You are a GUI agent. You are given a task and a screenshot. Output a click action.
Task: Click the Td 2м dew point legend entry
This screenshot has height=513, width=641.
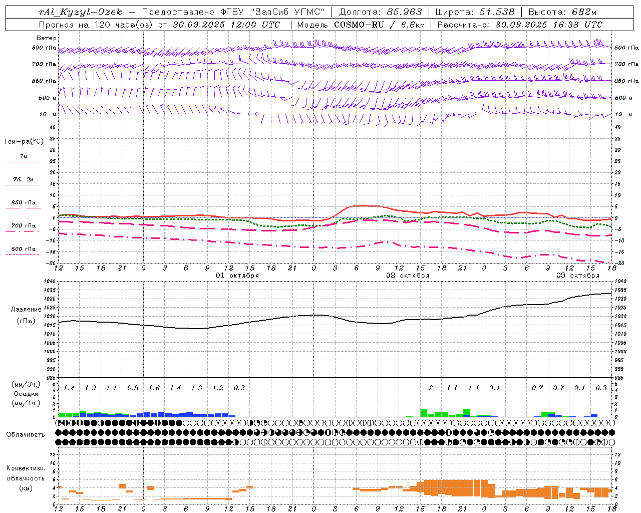click(24, 179)
